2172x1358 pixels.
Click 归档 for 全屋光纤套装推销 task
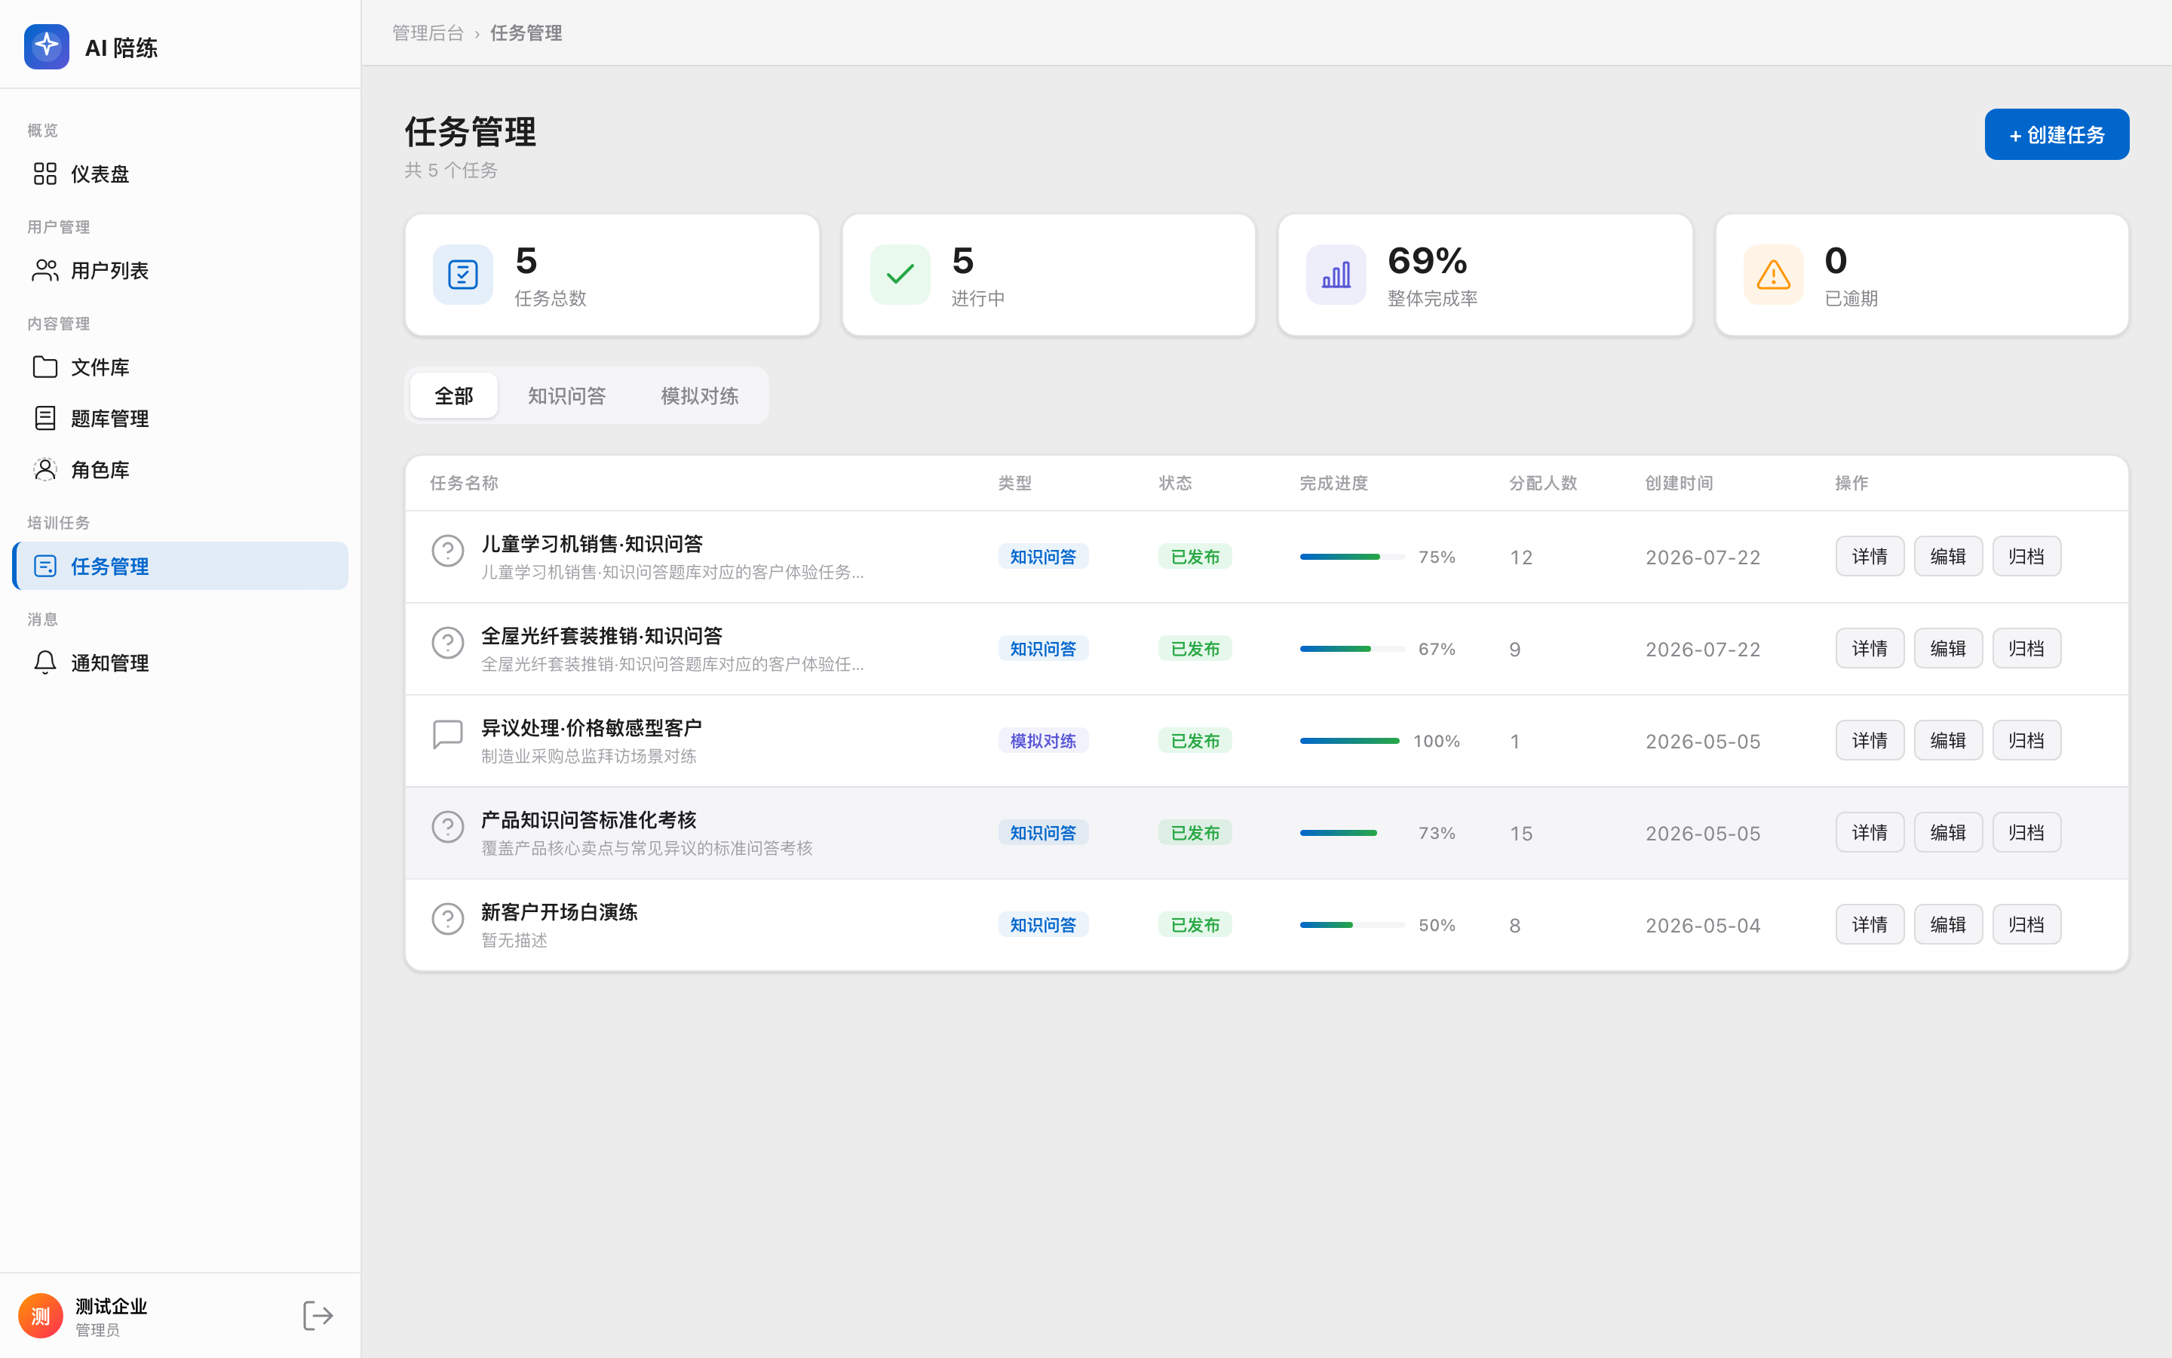tap(2026, 649)
